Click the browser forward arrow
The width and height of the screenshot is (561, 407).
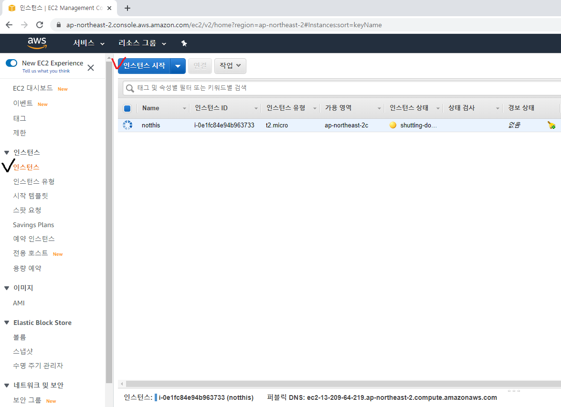(24, 25)
